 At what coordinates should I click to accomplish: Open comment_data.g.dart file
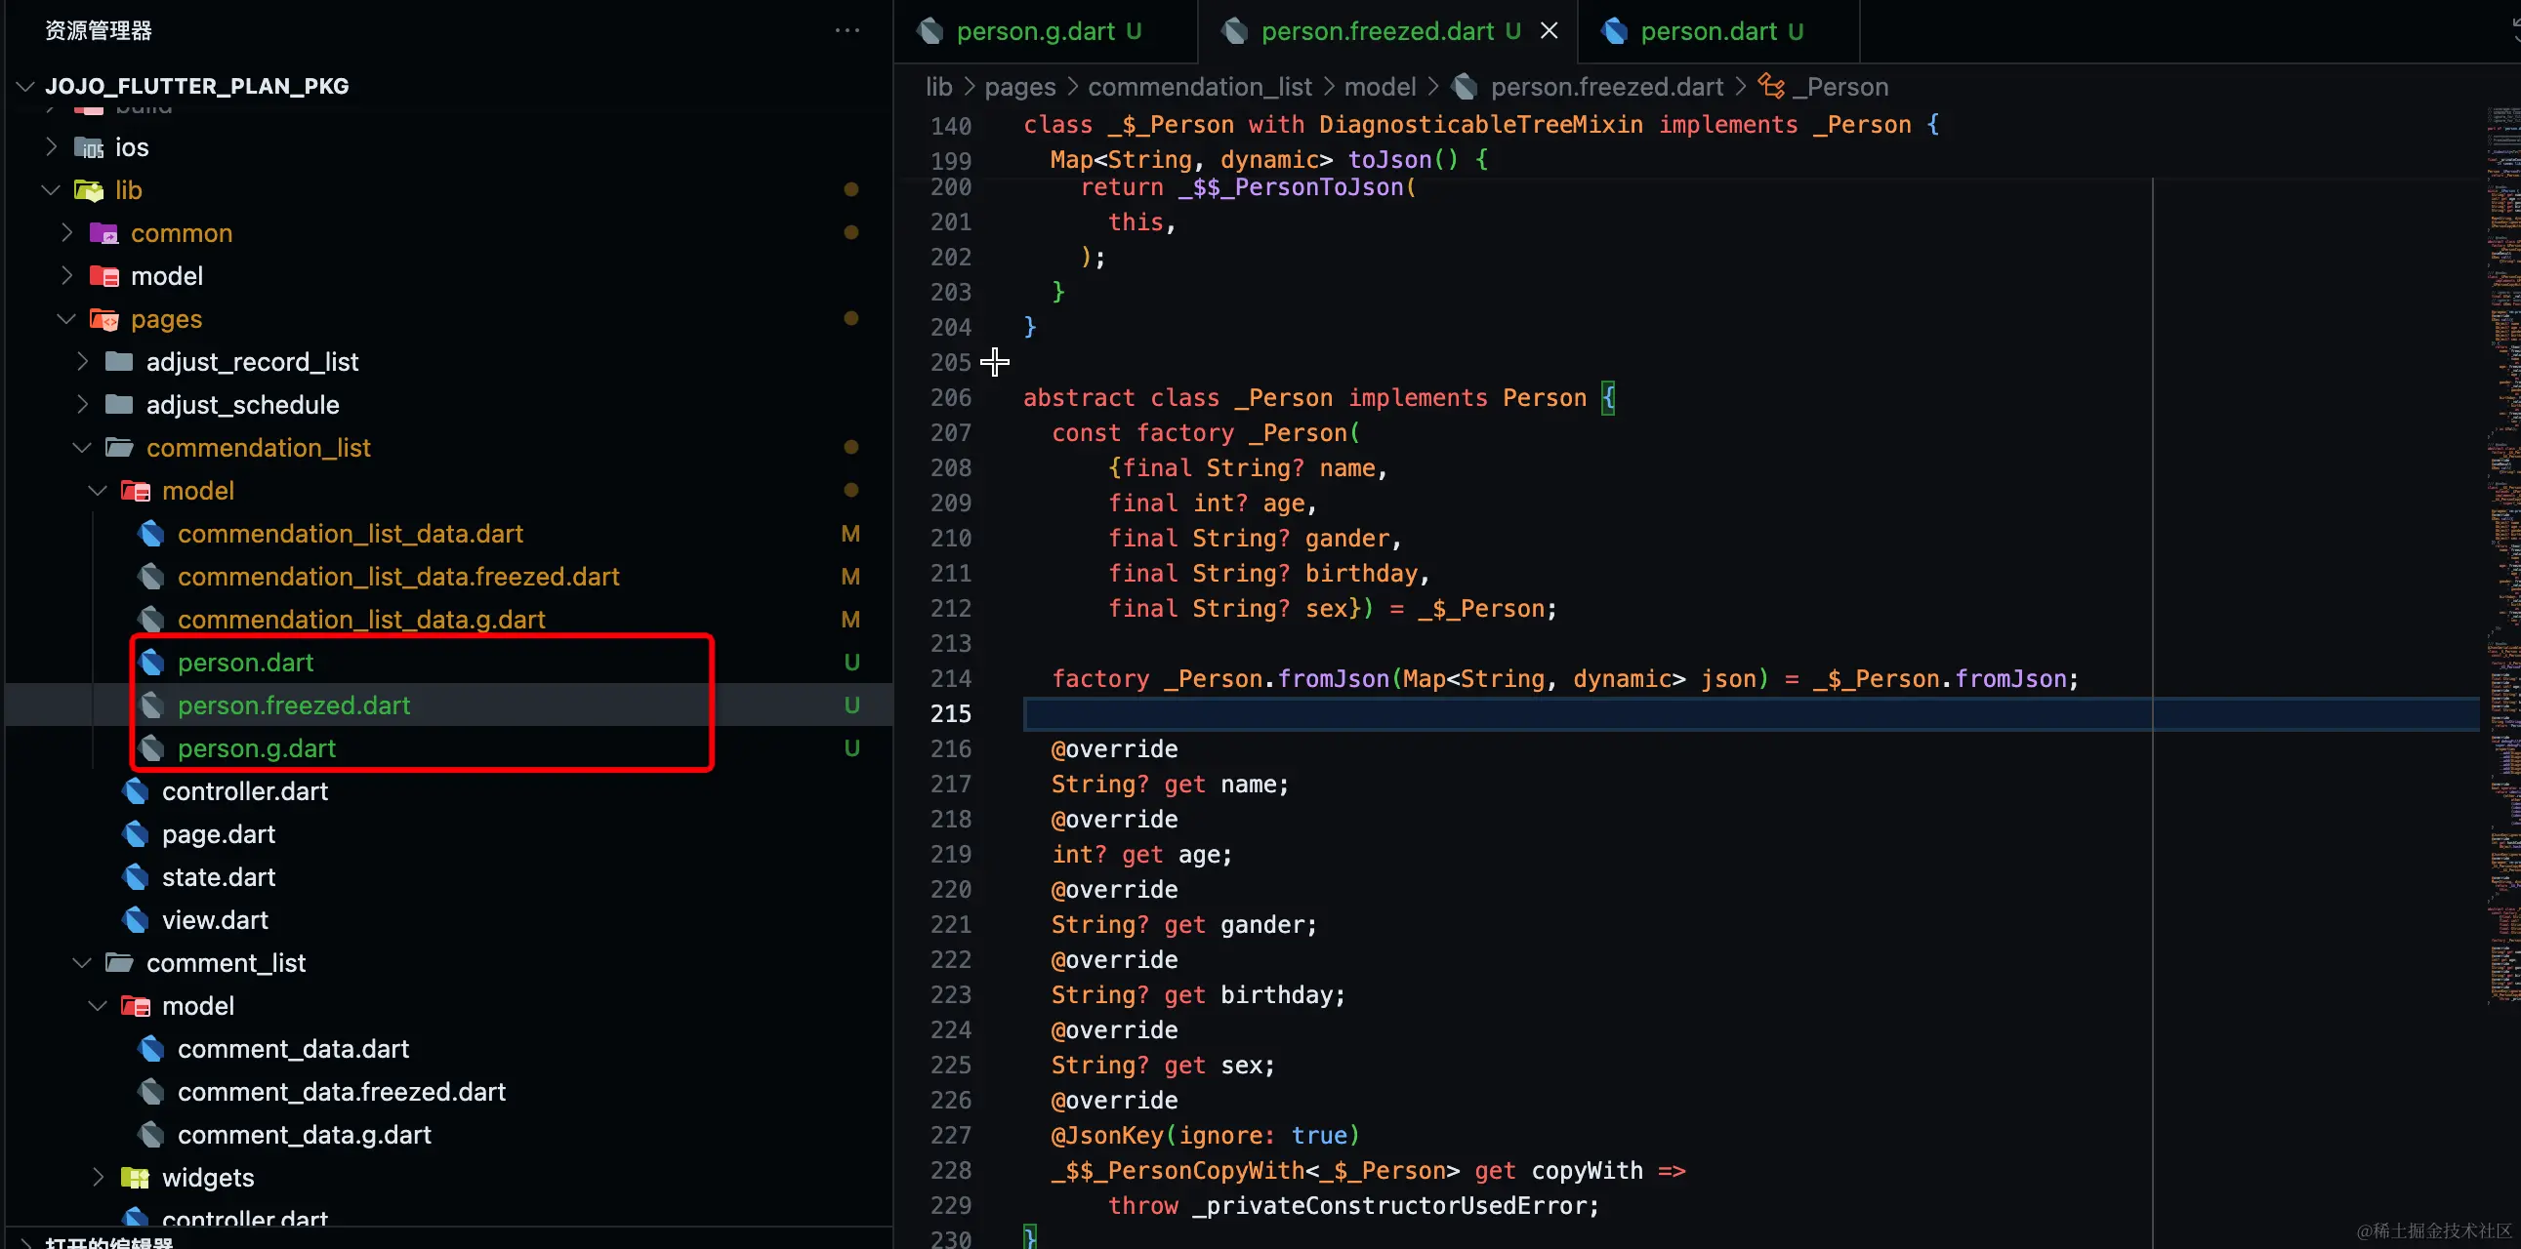point(305,1135)
